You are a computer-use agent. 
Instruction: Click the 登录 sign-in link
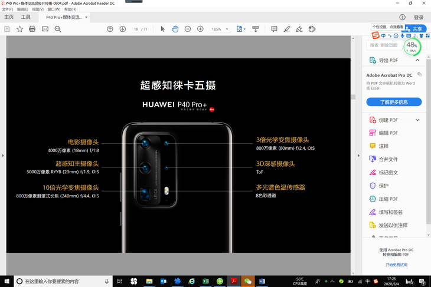pyautogui.click(x=419, y=18)
